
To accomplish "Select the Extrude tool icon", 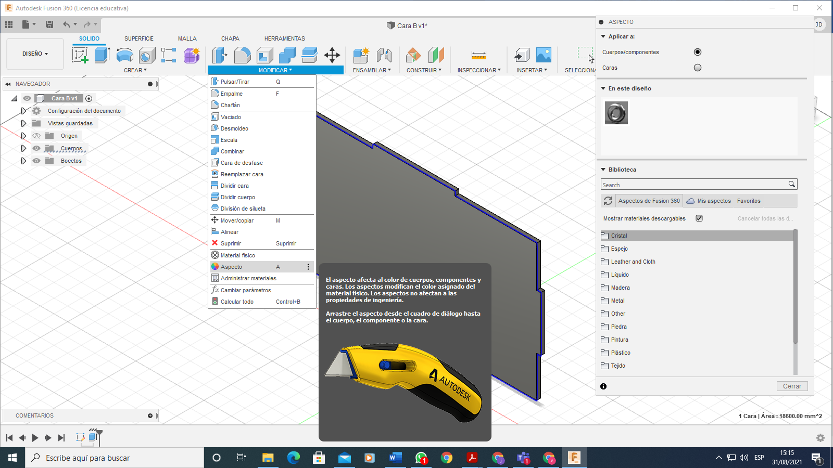I will click(102, 55).
